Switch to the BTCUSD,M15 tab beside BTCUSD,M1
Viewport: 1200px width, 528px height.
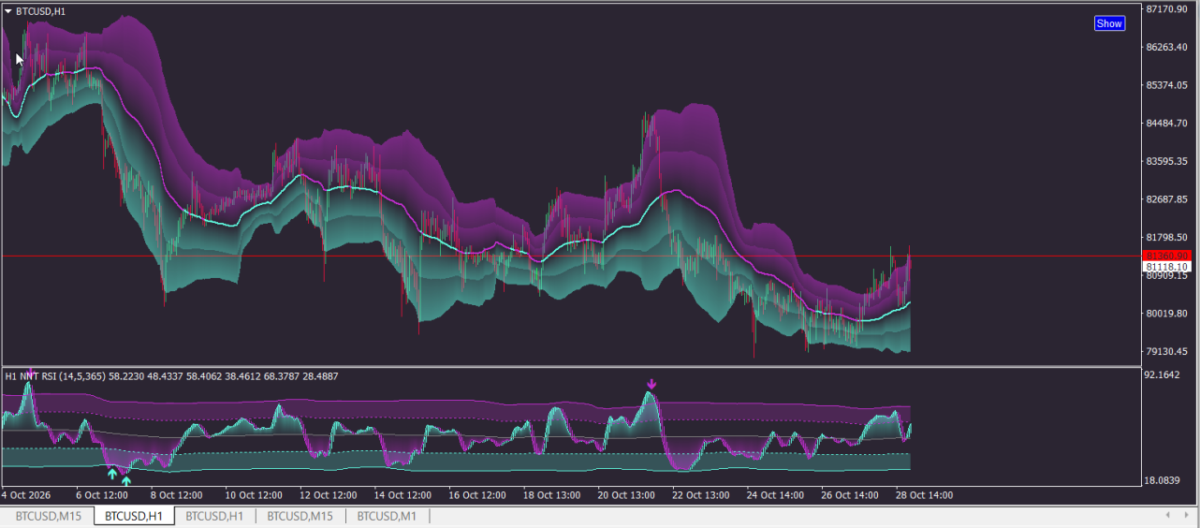tap(300, 516)
